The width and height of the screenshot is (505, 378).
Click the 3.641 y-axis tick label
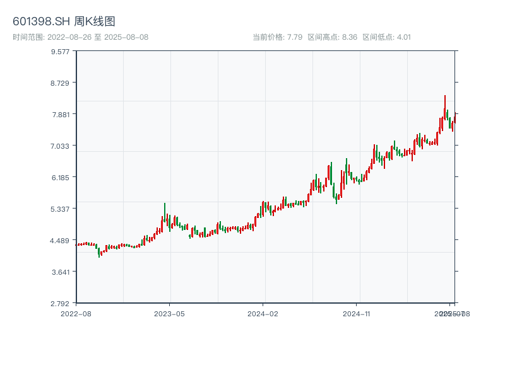(61, 272)
